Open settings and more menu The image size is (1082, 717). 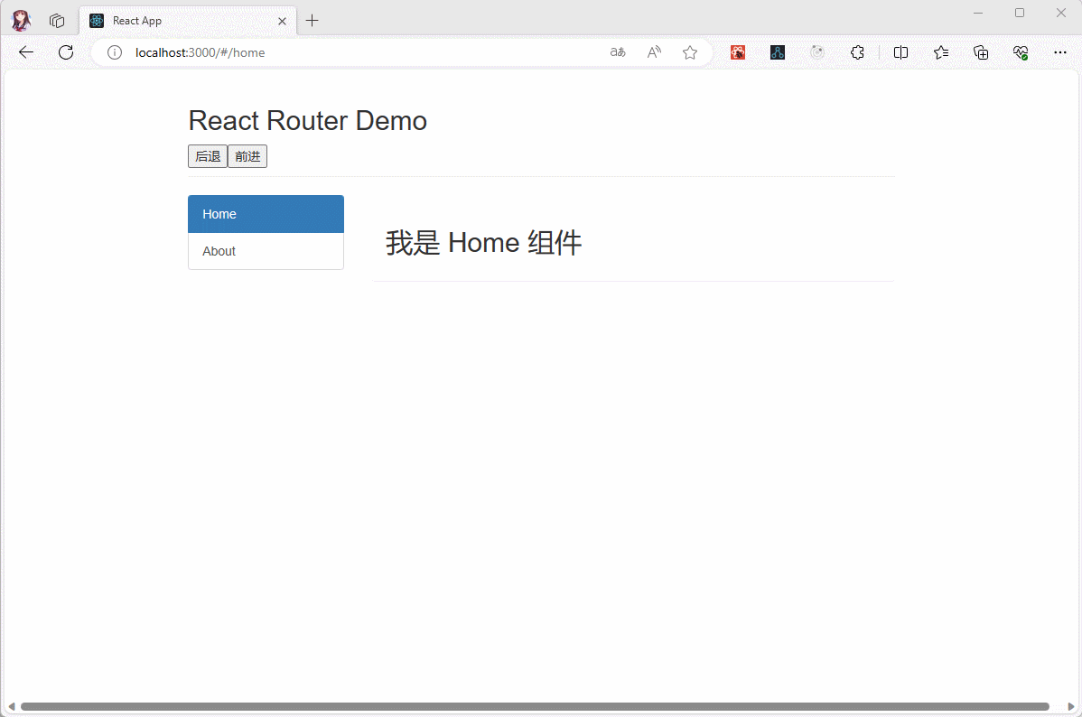pyautogui.click(x=1060, y=52)
